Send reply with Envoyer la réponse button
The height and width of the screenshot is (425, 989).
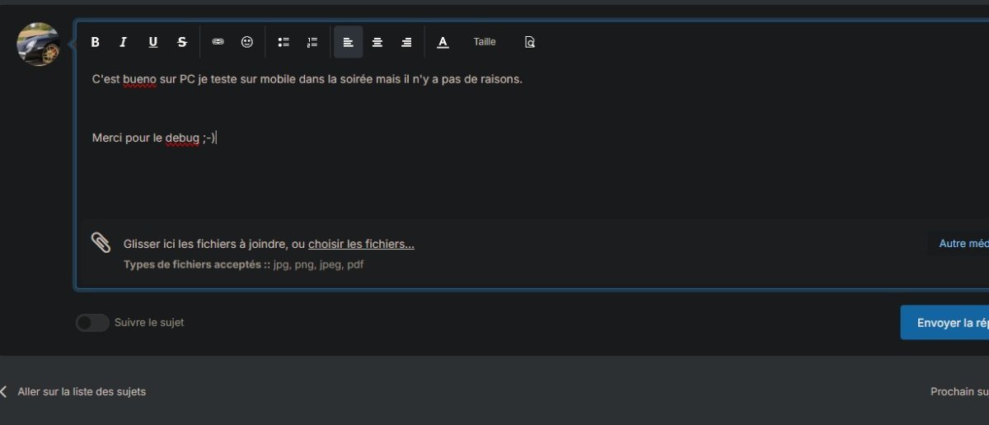tap(944, 323)
